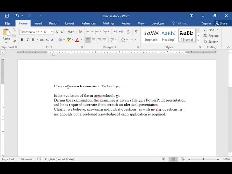Toggle bold formatting
This screenshot has height=174, width=232.
pos(22,40)
